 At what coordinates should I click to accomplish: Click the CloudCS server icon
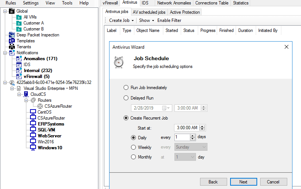point(26,94)
